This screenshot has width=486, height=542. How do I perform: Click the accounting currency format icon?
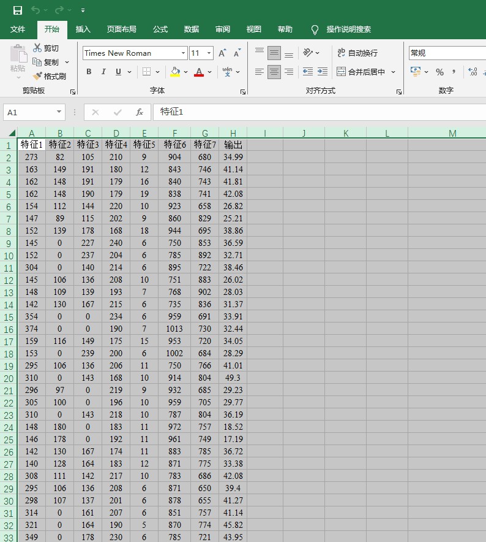point(415,72)
